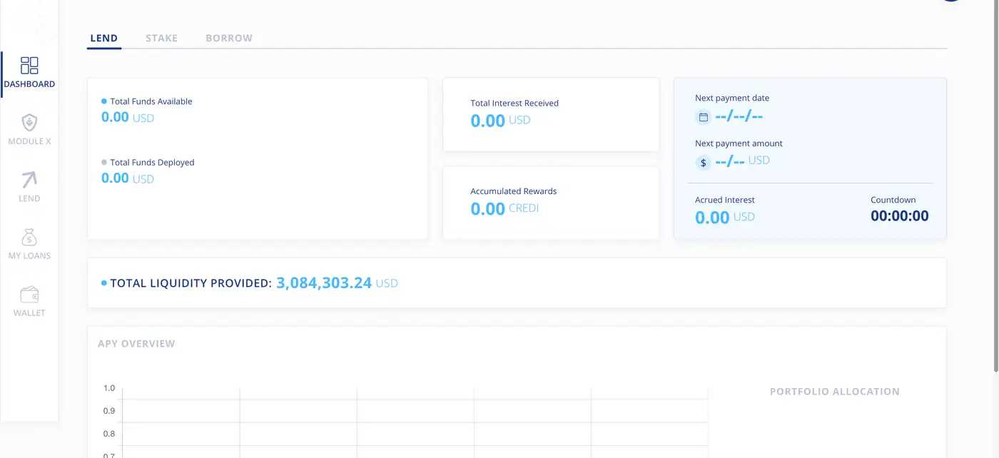
Task: Click the Countdown timer value
Action: pyautogui.click(x=899, y=216)
